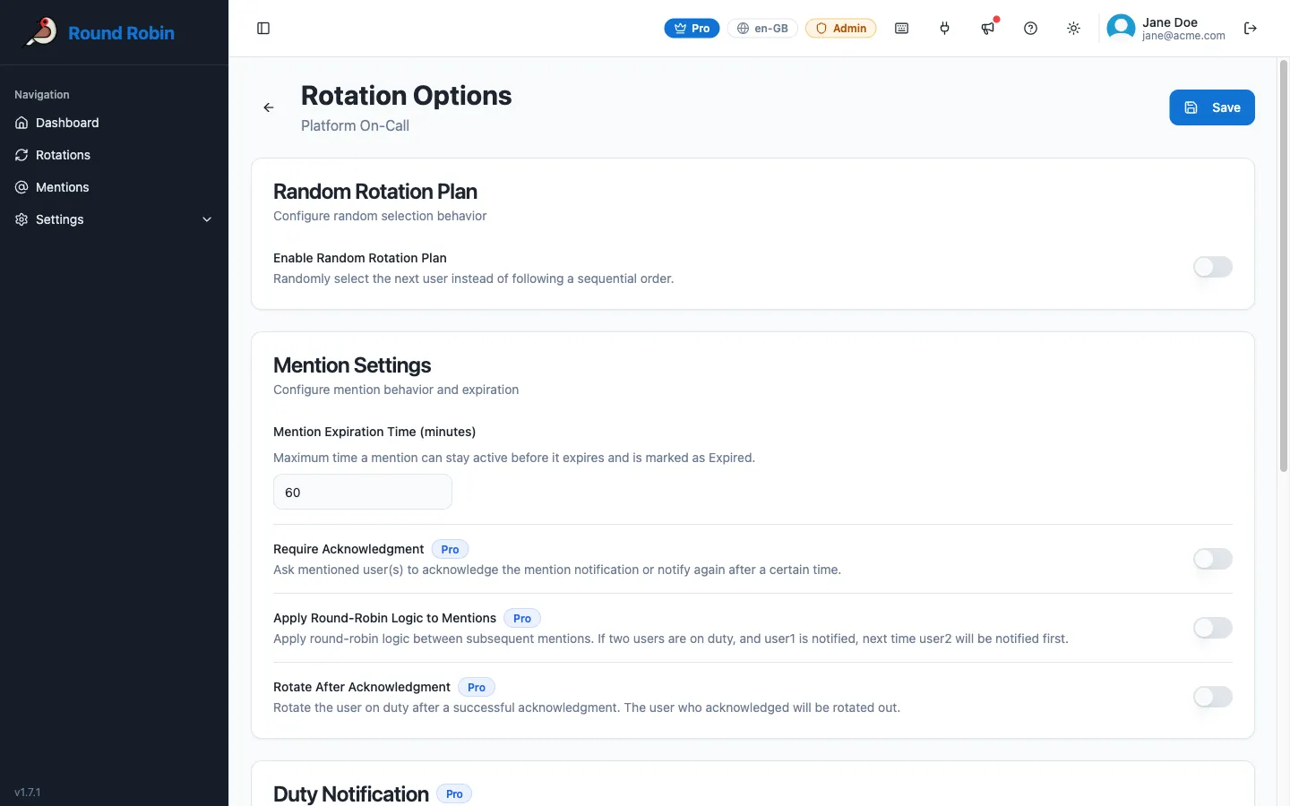1290x806 pixels.
Task: Open the en-GB language selector
Action: pos(762,29)
